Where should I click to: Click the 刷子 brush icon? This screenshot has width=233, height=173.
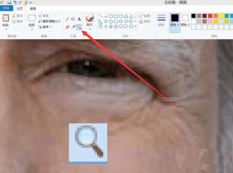[x=90, y=18]
